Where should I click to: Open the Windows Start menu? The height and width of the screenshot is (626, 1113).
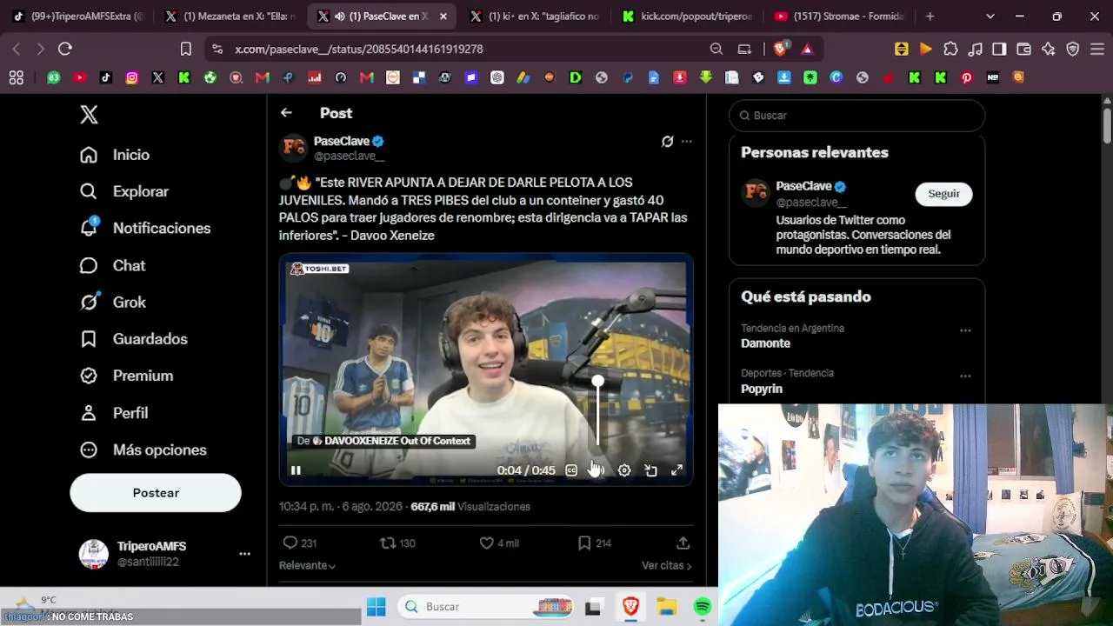pos(376,607)
